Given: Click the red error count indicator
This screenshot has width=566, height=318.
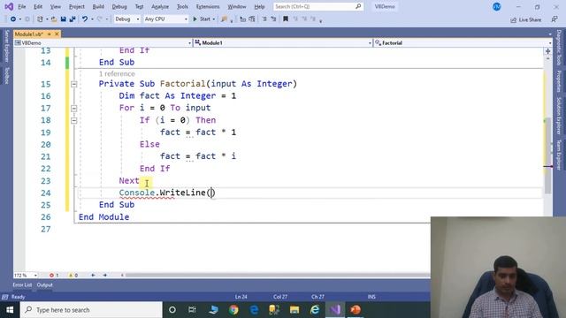Looking at the screenshot, I should (54, 275).
